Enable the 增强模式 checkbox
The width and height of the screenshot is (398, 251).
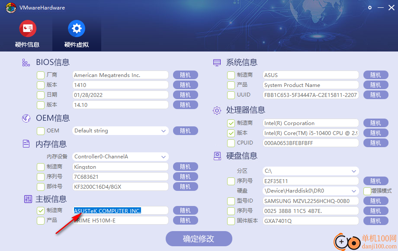point(367,191)
